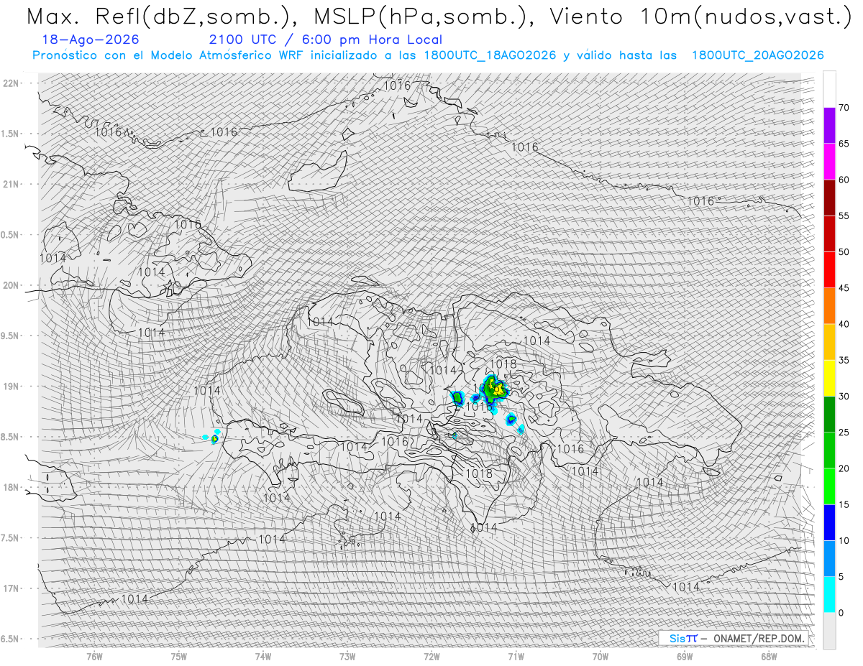Pick the orange 40–45 dBZ color swatch
The height and width of the screenshot is (666, 863).
click(829, 306)
